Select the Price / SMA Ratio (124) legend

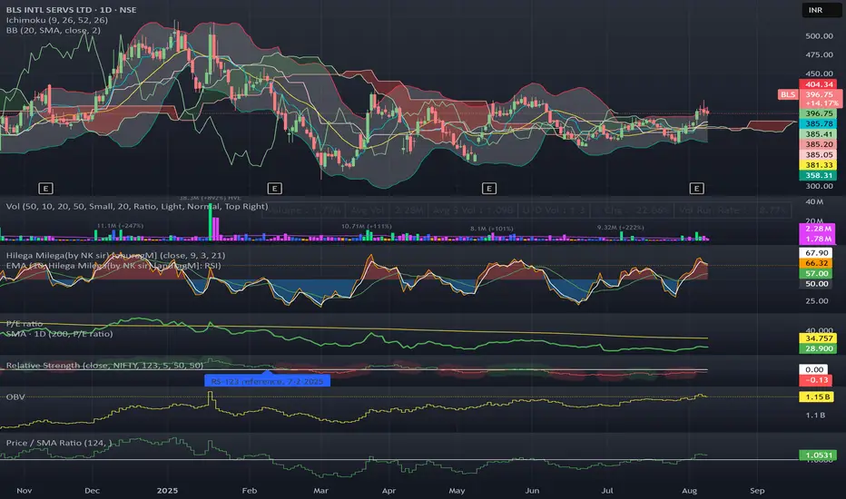tap(59, 443)
